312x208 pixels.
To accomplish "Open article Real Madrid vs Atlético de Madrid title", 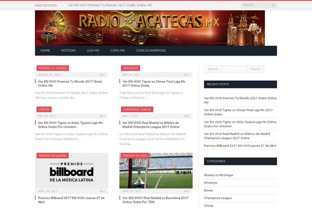I will tap(151, 125).
